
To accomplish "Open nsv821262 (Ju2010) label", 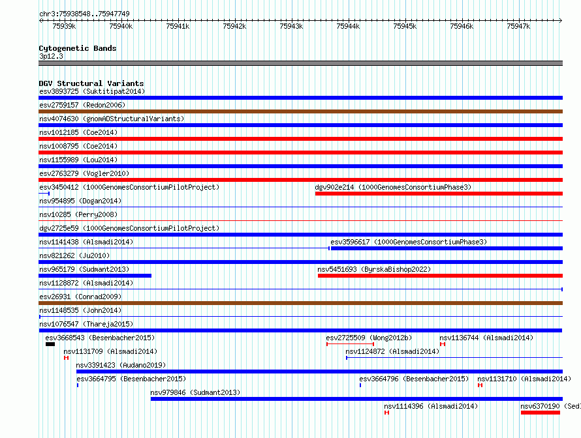I will tap(74, 255).
